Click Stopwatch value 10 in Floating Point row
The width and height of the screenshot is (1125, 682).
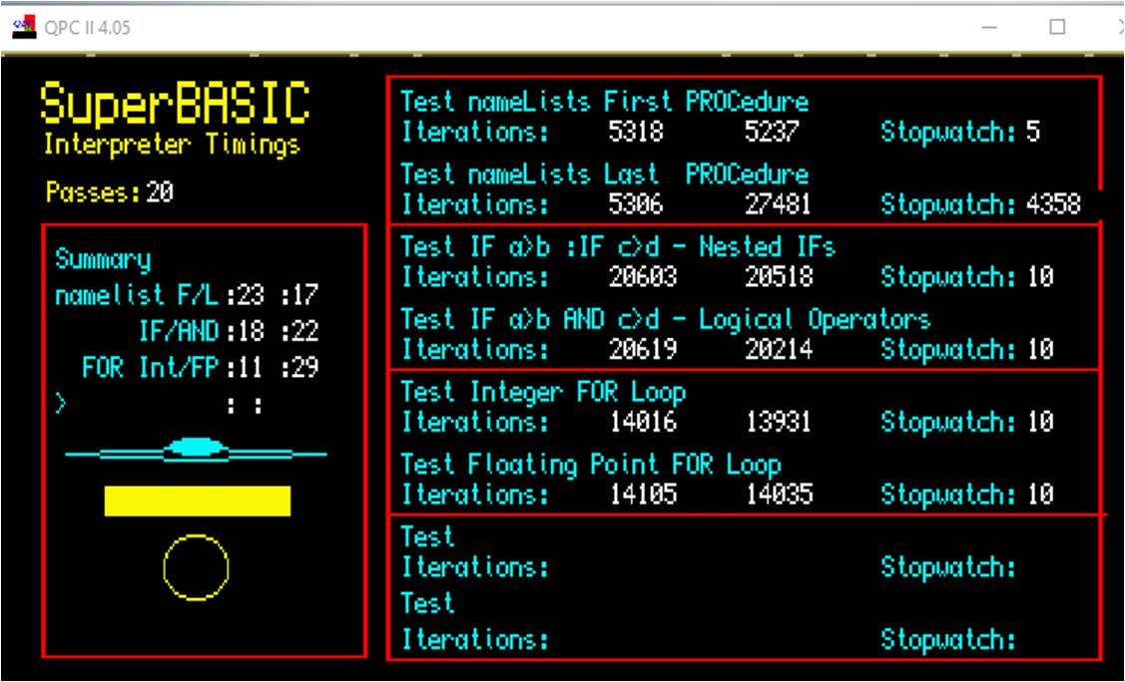point(1039,495)
